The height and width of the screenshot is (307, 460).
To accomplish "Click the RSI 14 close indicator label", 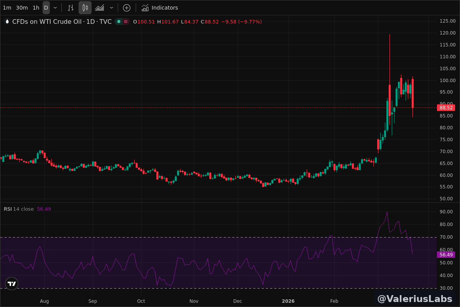I will tap(19, 209).
